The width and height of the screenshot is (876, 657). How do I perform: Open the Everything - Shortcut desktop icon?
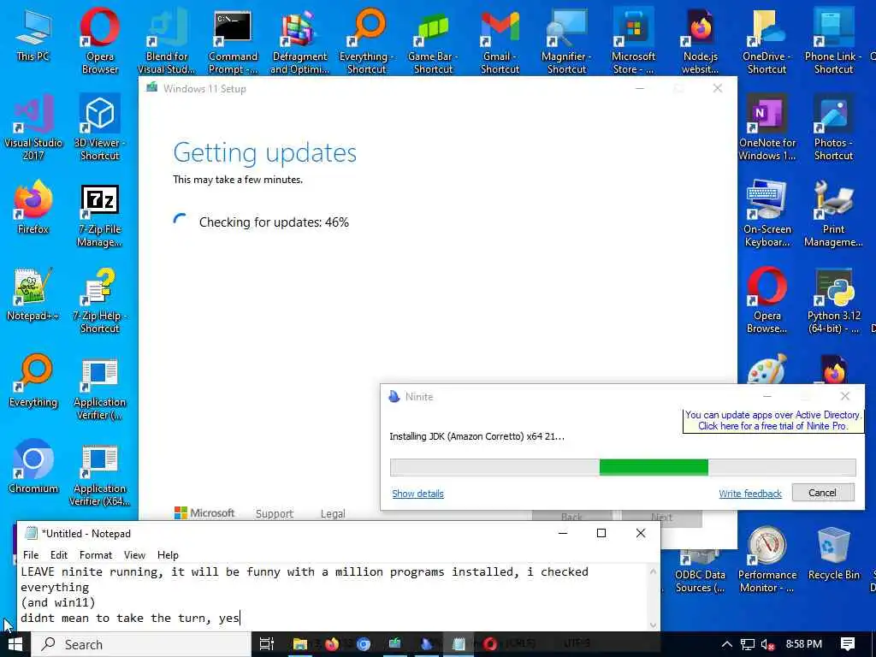[366, 40]
